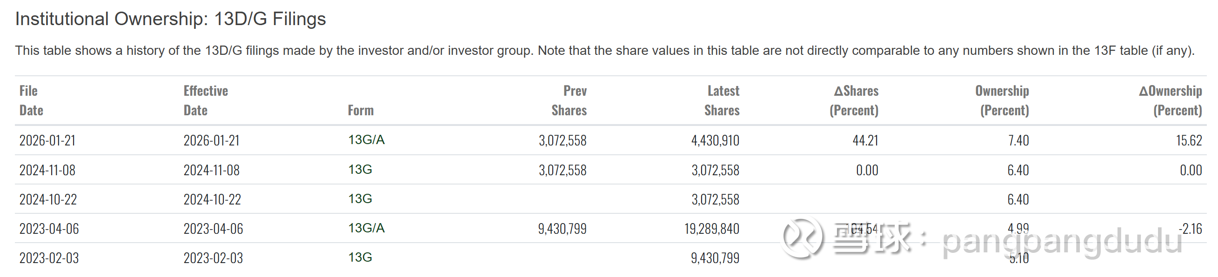
Task: Open the 13G/A filing dated 2023-04-06
Action: [x=366, y=228]
